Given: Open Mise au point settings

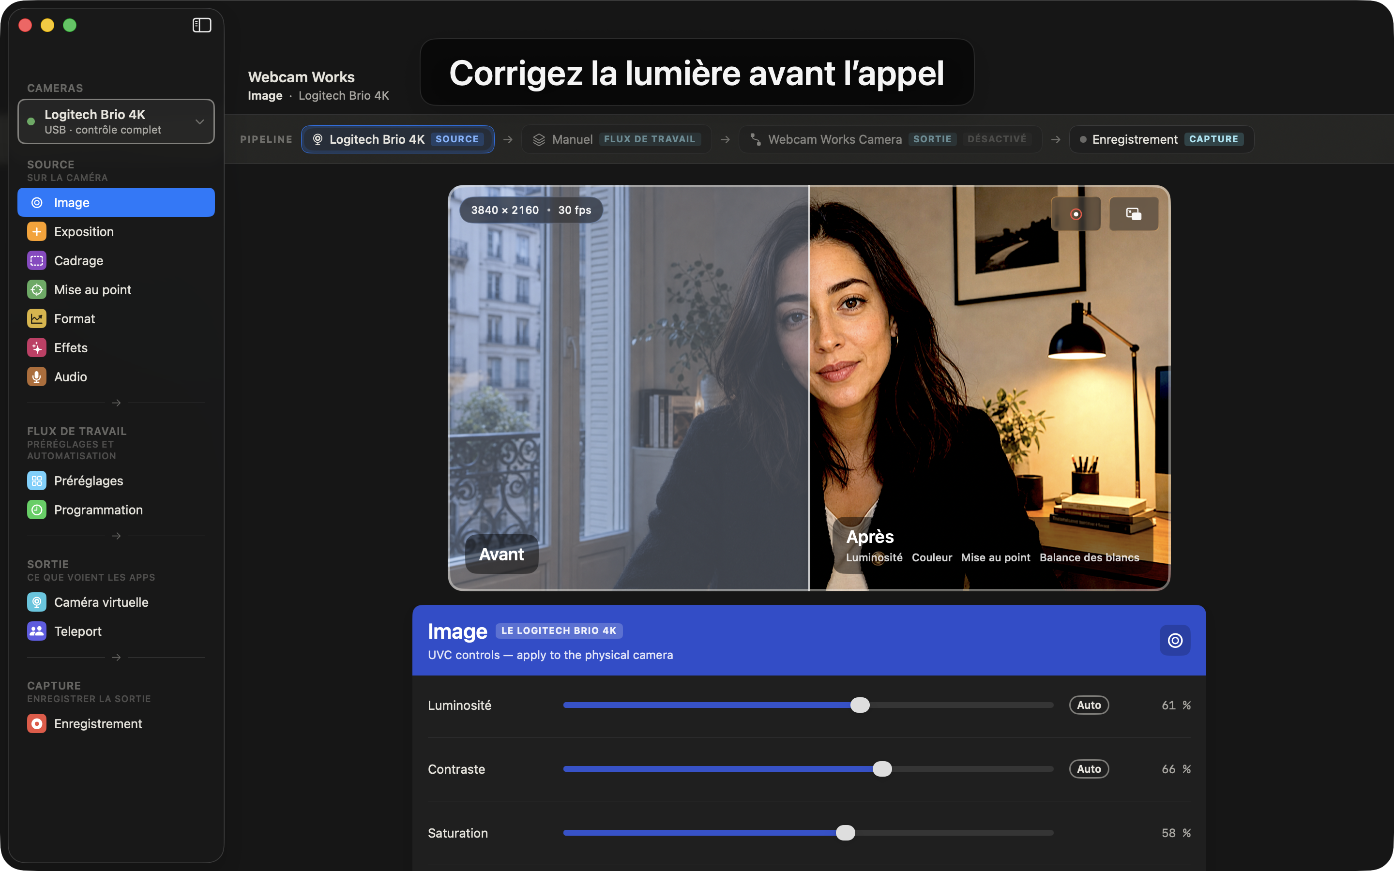Looking at the screenshot, I should [x=116, y=290].
